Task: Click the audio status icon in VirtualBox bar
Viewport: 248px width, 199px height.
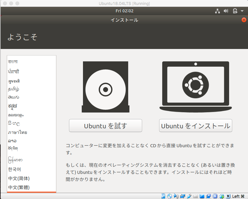Action: (176, 196)
